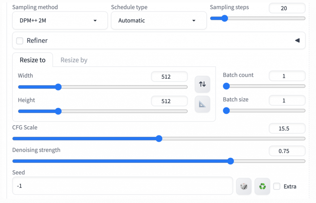Click the CFG Scale slider handle

(x=159, y=139)
